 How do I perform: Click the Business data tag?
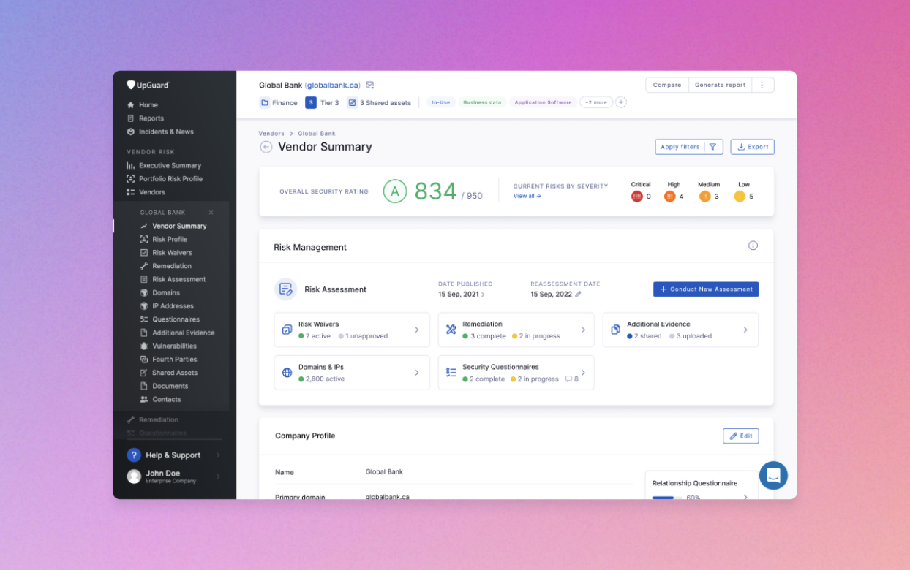482,102
